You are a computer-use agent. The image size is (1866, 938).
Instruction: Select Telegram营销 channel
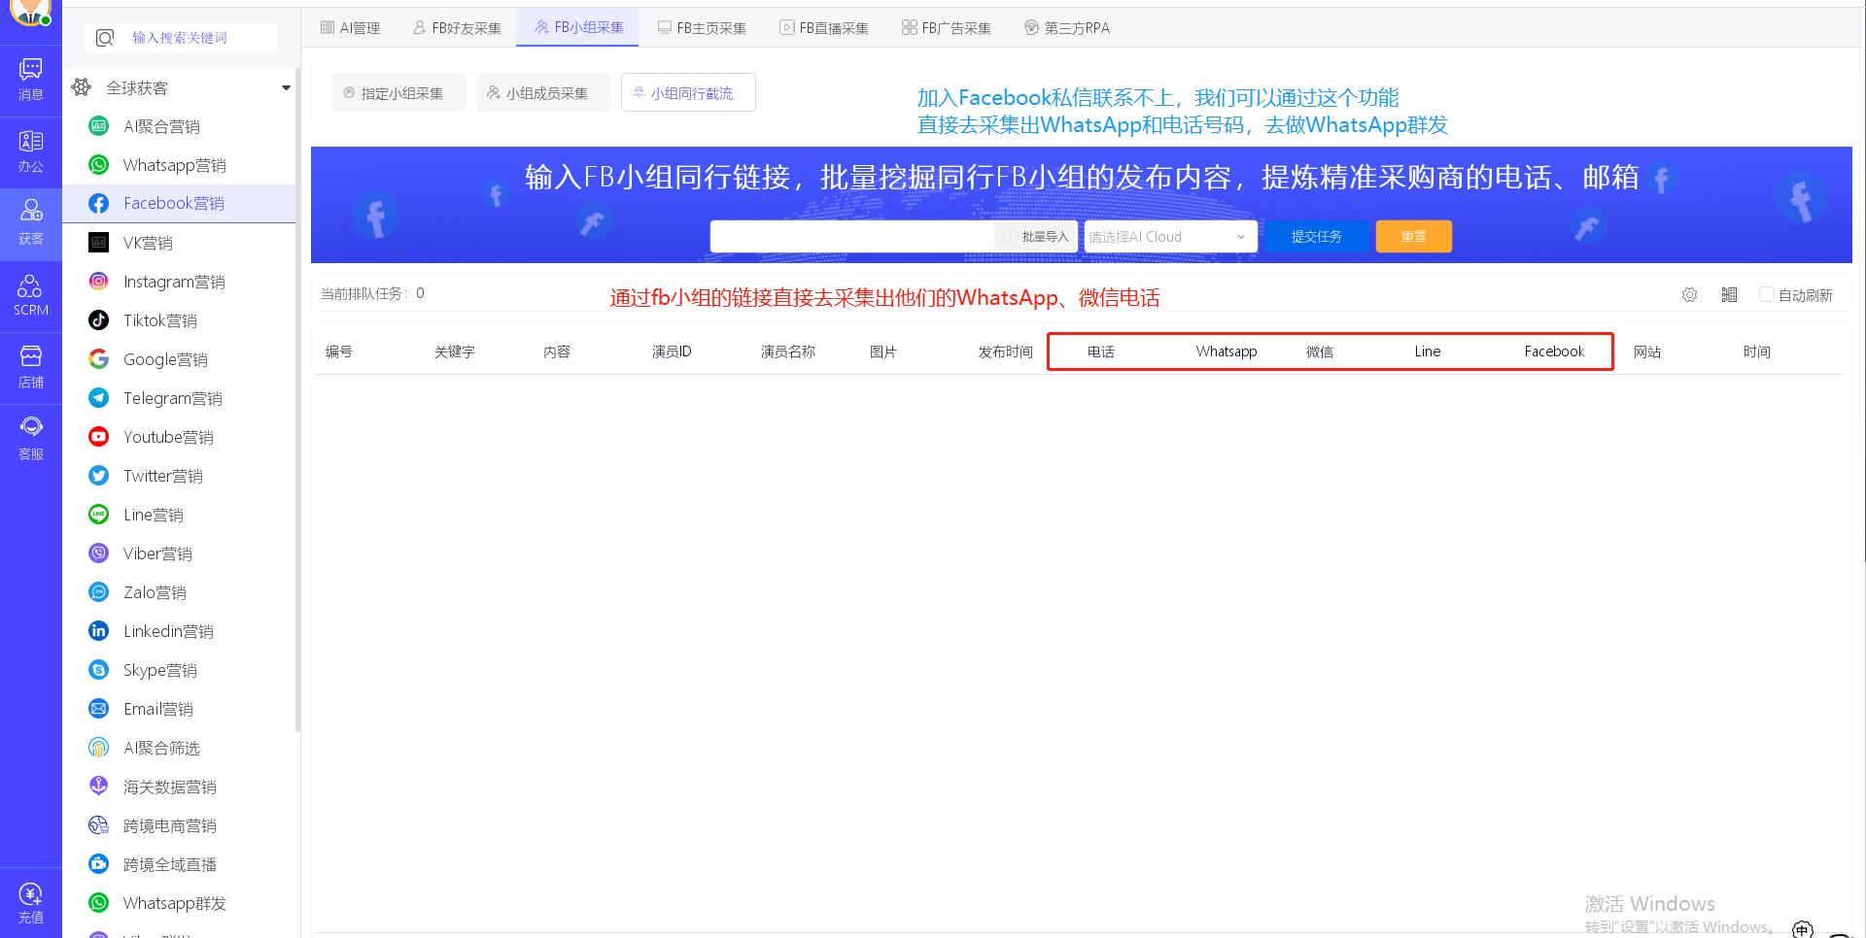click(172, 398)
